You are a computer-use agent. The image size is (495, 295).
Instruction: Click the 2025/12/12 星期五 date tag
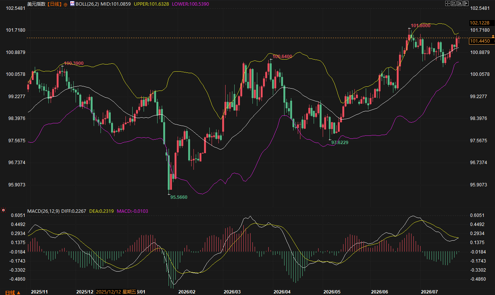pos(115,292)
